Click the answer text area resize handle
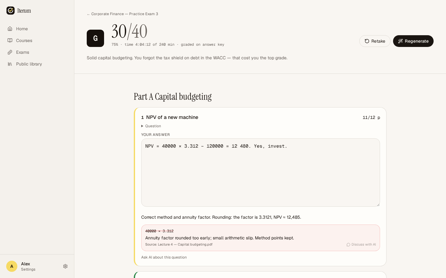Viewport: 446px width, 278px height. pos(378,204)
